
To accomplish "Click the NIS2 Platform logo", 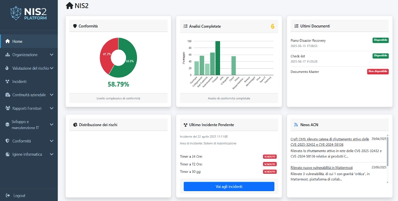I will pos(29,14).
